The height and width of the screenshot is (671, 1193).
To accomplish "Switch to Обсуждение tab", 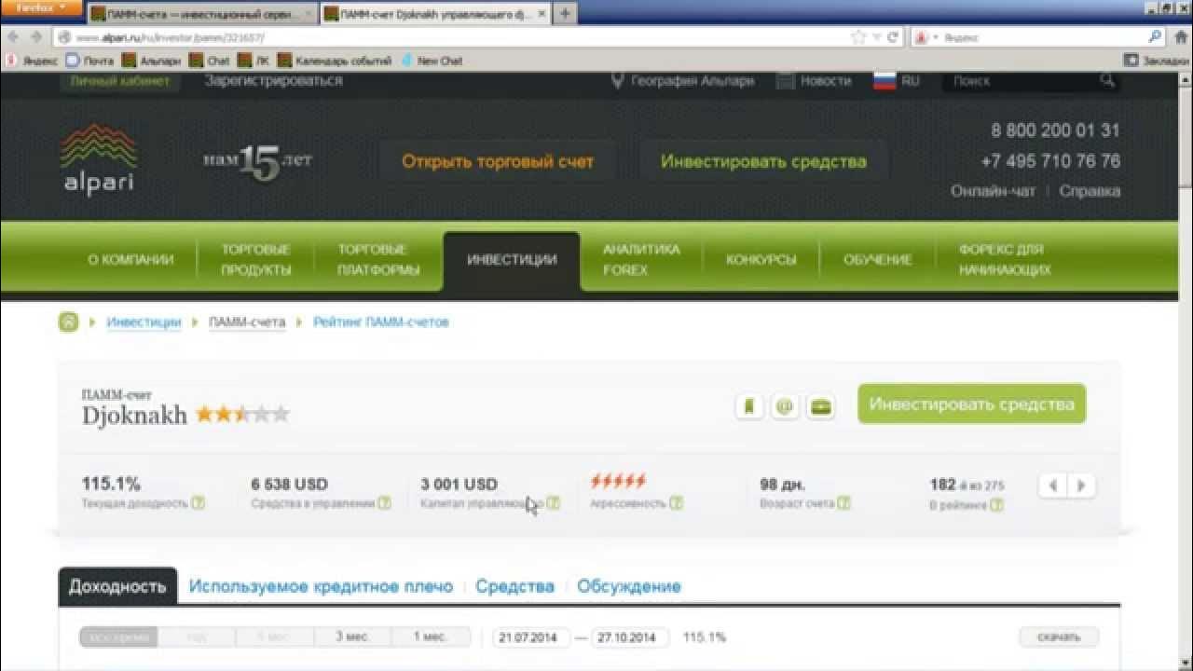I will click(x=629, y=586).
